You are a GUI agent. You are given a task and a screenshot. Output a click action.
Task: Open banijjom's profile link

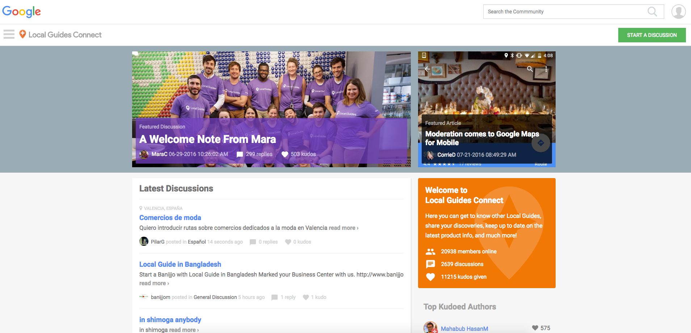160,297
